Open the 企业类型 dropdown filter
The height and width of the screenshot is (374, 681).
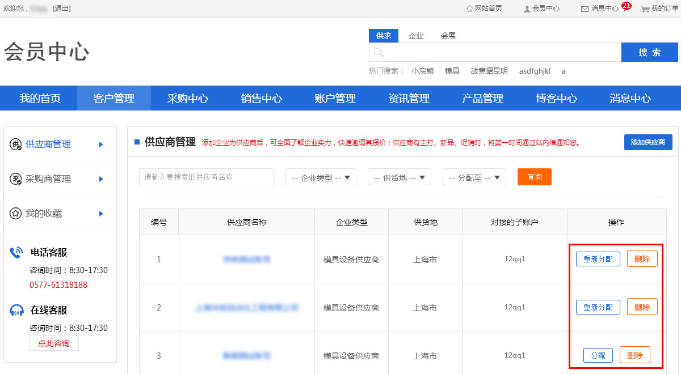321,177
